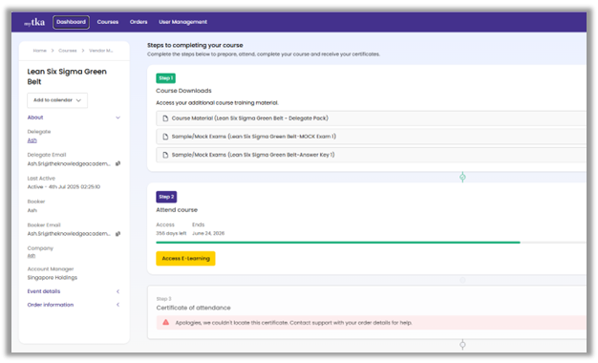598x363 pixels.
Task: Open the Courses menu
Action: [x=108, y=22]
